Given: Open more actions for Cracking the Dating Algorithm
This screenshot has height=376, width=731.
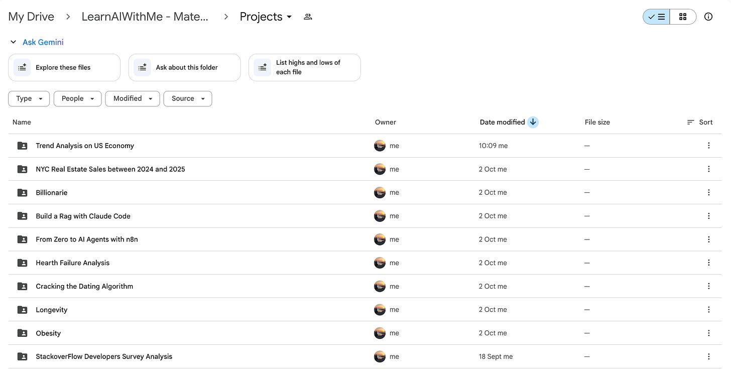Looking at the screenshot, I should coord(708,286).
